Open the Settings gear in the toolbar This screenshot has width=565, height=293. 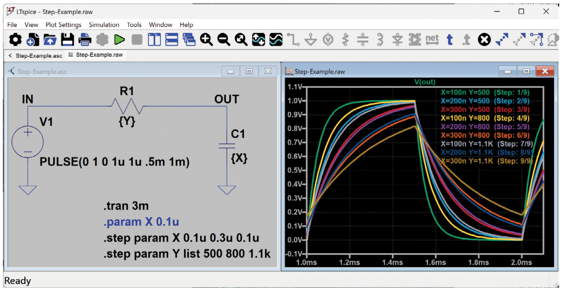15,39
